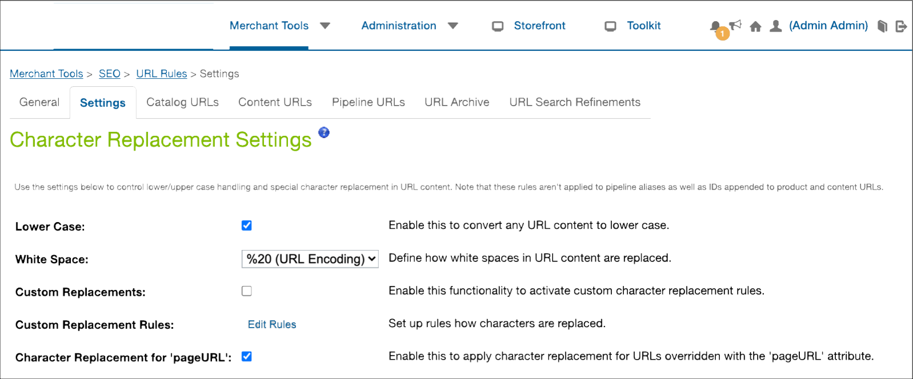Go to home via house icon

[x=755, y=26]
